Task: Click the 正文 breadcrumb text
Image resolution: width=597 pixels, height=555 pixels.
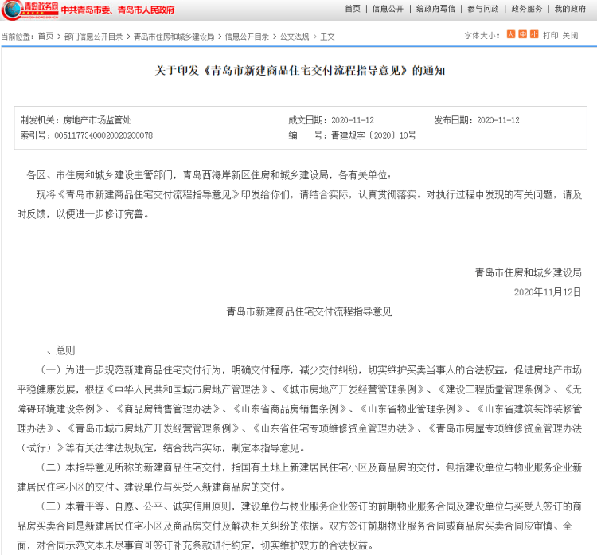Action: tap(327, 37)
